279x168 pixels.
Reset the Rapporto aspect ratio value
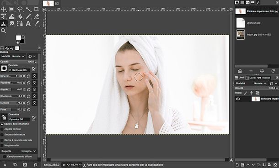[x=29, y=83]
